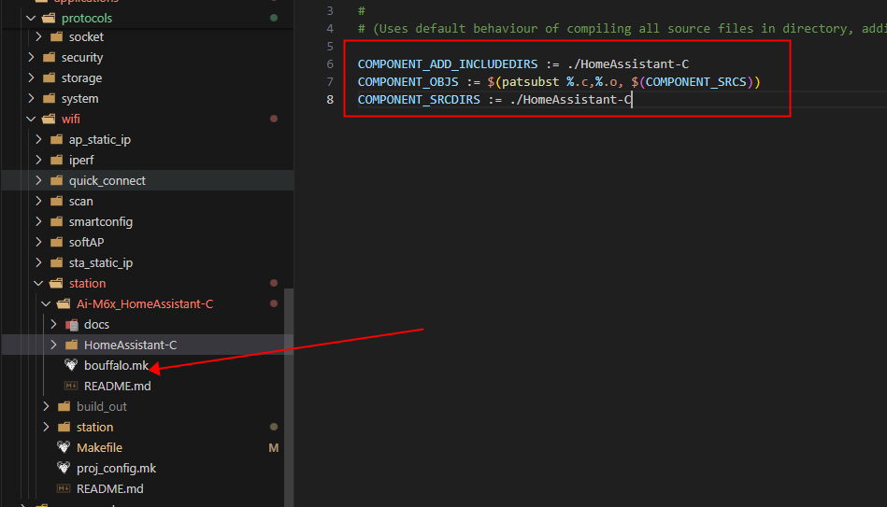Select the Ai-M6x_HomeAssistant-C folder name

click(145, 303)
